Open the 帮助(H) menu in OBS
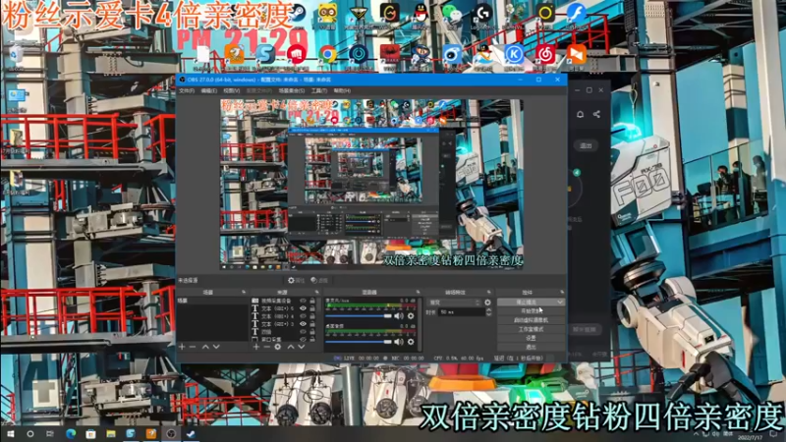Viewport: 786px width, 442px height. (x=342, y=90)
